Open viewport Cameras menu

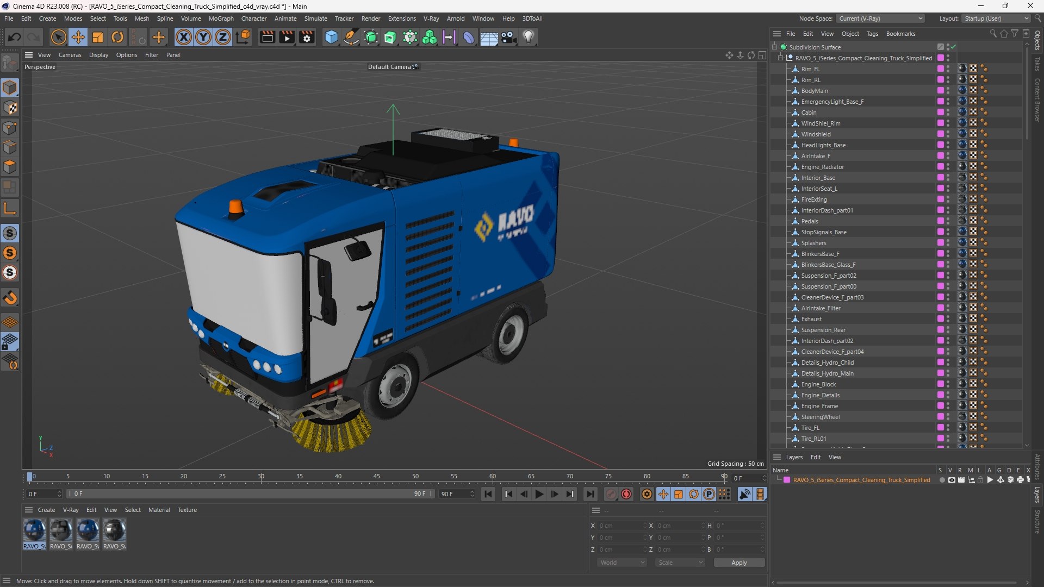(70, 55)
